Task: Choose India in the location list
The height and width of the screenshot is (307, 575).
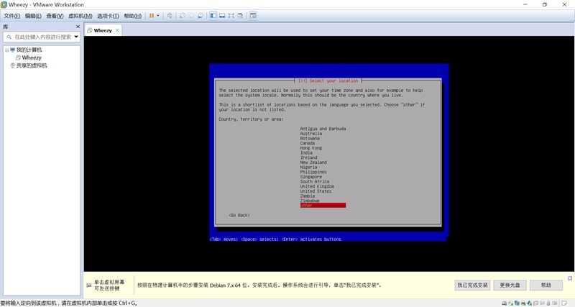Action: click(306, 152)
